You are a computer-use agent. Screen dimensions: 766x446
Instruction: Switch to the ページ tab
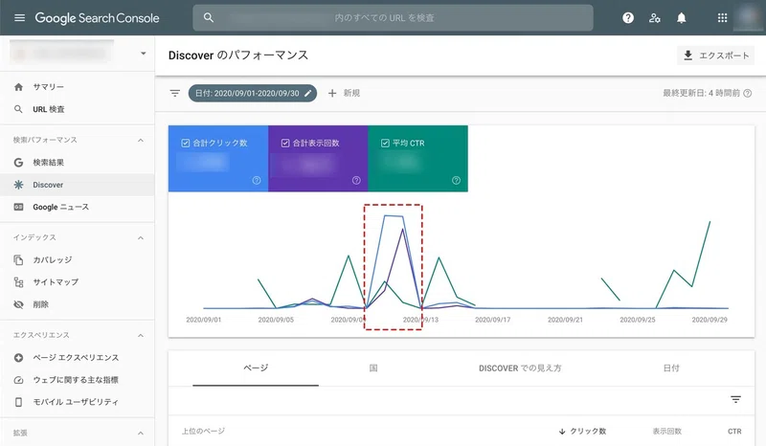coord(256,368)
